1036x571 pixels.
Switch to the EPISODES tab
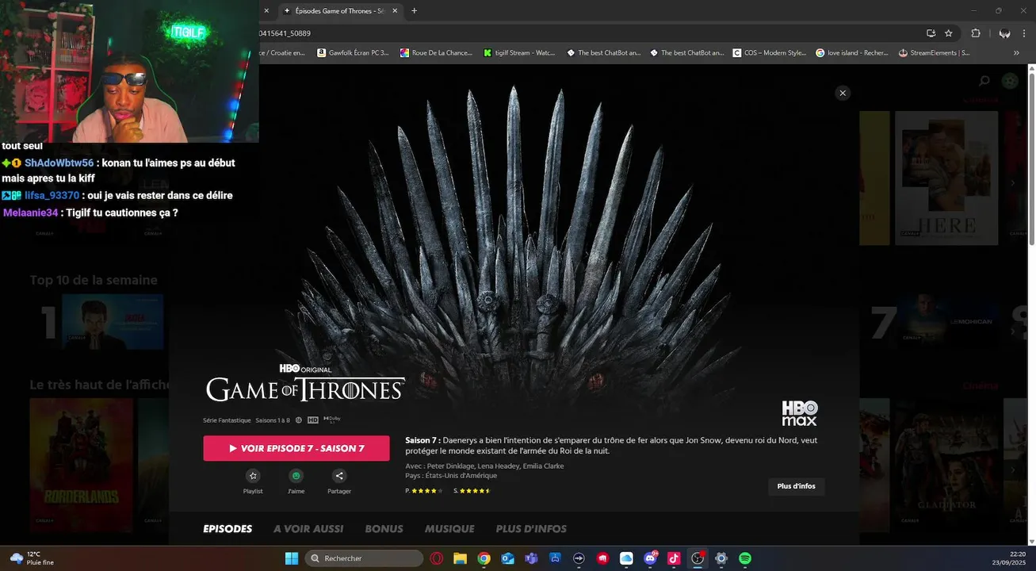227,529
